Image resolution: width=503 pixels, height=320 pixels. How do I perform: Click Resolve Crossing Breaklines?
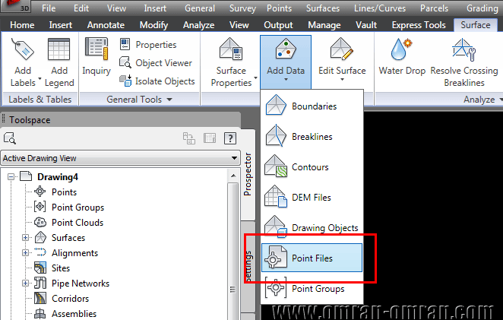(463, 62)
